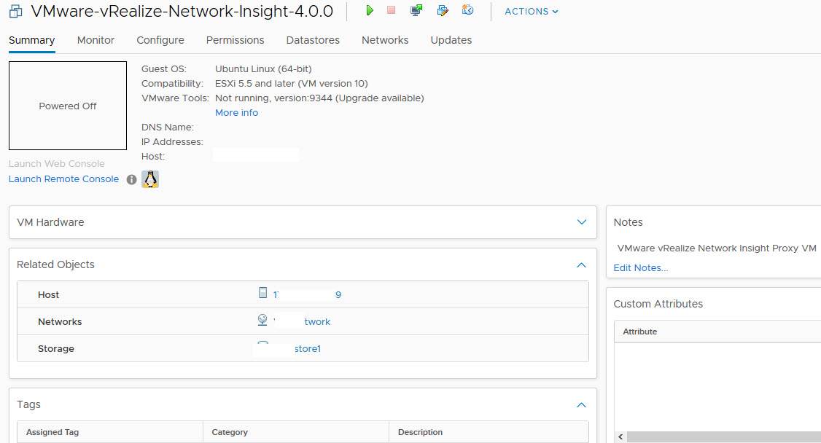Image resolution: width=821 pixels, height=443 pixels.
Task: Click the Edit Notes link
Action: pyautogui.click(x=640, y=268)
